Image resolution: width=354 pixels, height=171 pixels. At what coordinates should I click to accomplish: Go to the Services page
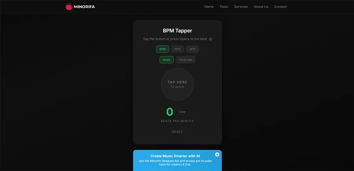coord(241,7)
